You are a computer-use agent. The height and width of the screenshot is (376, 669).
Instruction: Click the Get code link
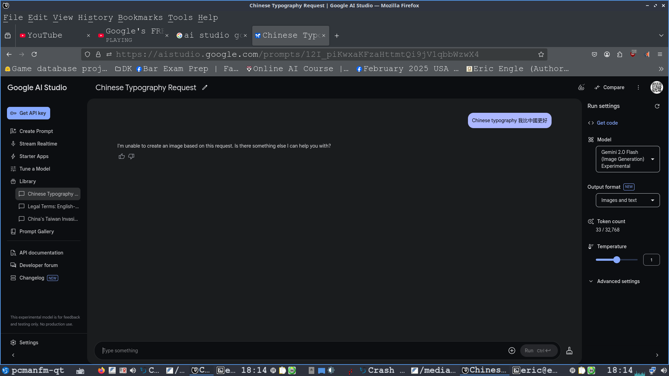(x=607, y=123)
